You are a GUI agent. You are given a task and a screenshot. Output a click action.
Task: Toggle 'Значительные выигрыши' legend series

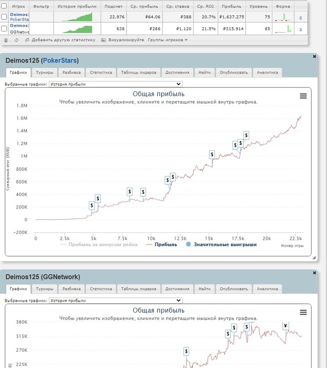(221, 244)
